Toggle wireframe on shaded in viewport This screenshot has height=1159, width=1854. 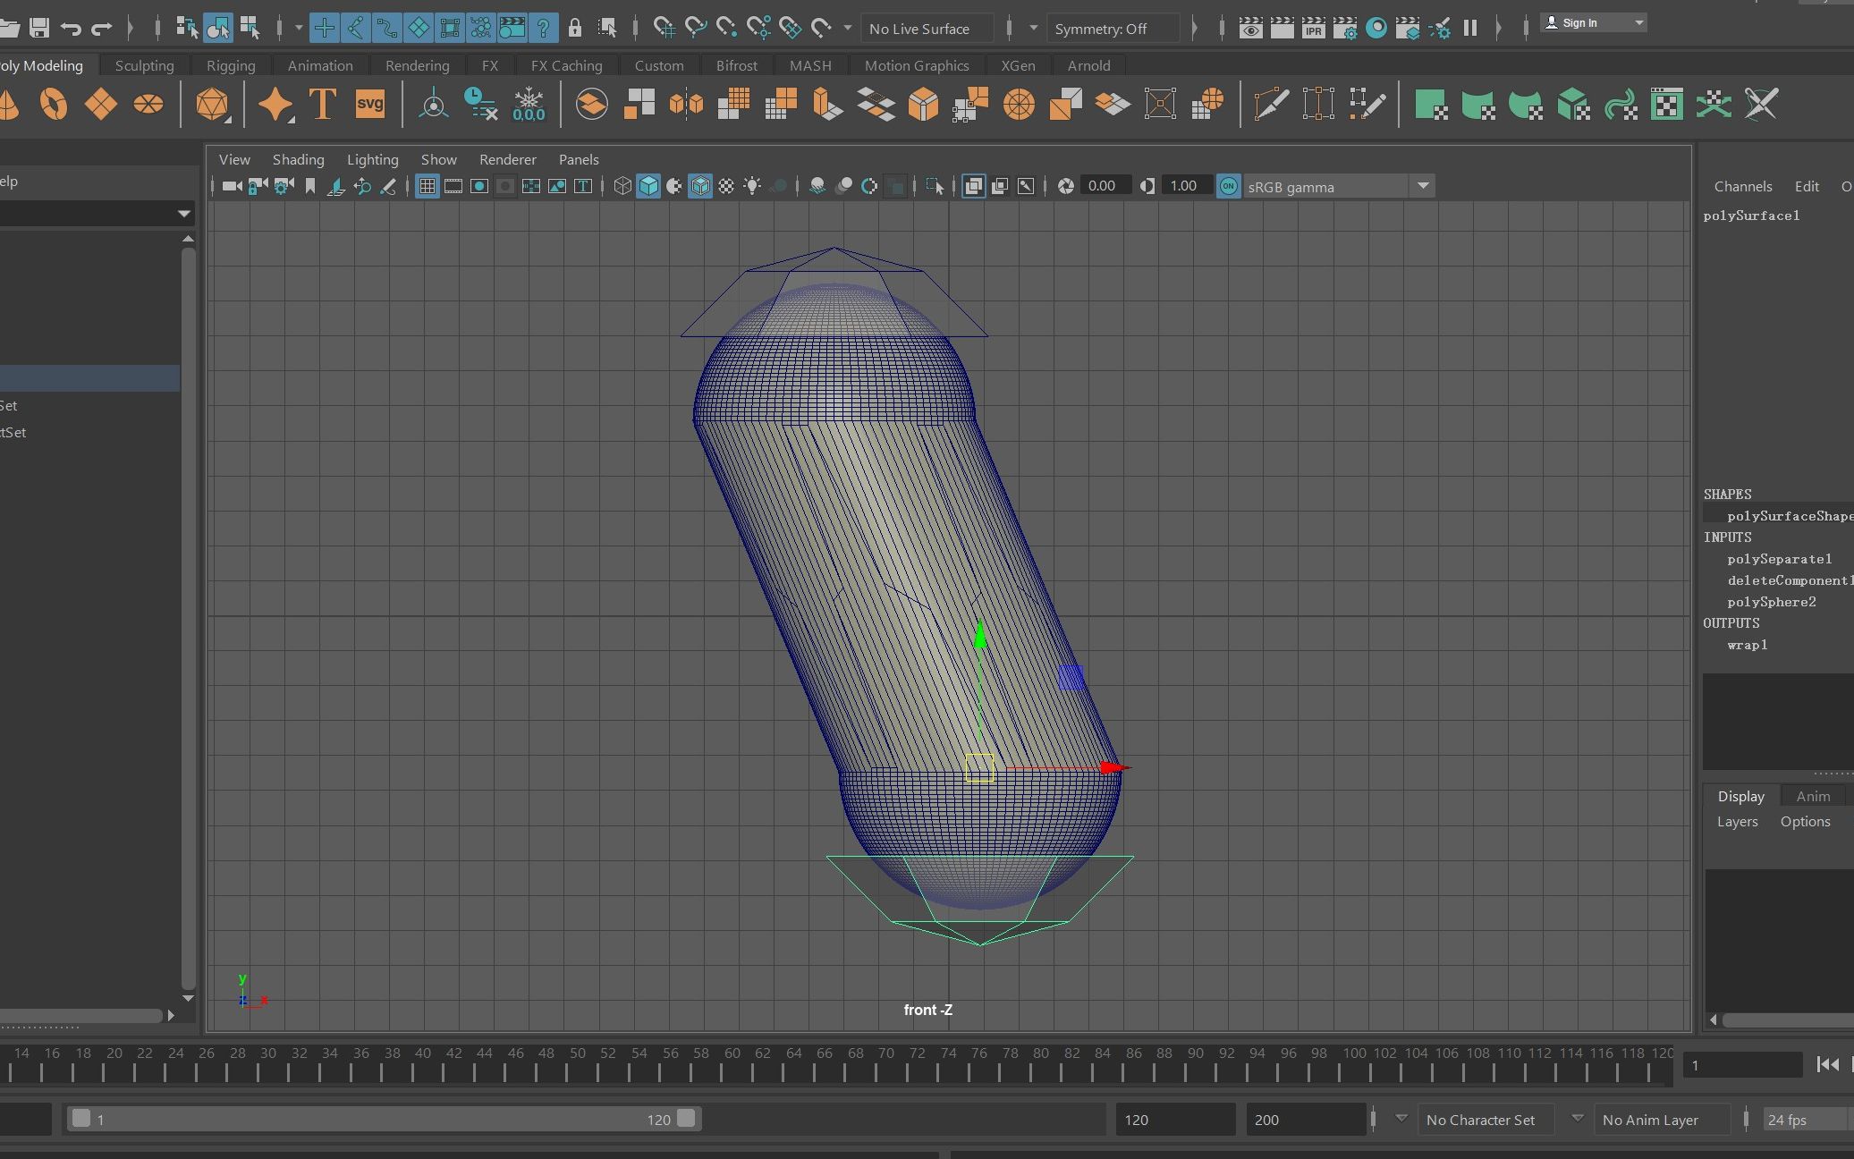[700, 186]
